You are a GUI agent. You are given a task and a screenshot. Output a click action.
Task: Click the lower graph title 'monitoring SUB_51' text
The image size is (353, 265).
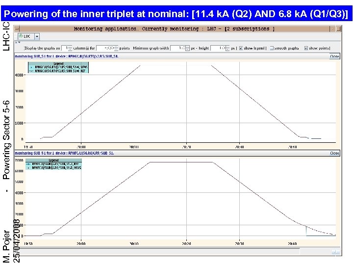click(64, 153)
